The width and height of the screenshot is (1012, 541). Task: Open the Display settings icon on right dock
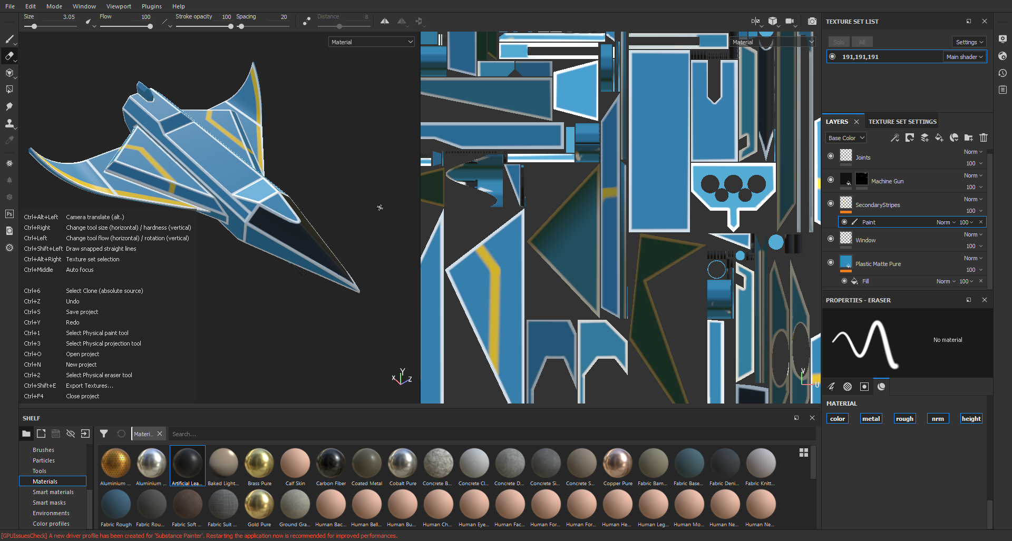point(1003,39)
